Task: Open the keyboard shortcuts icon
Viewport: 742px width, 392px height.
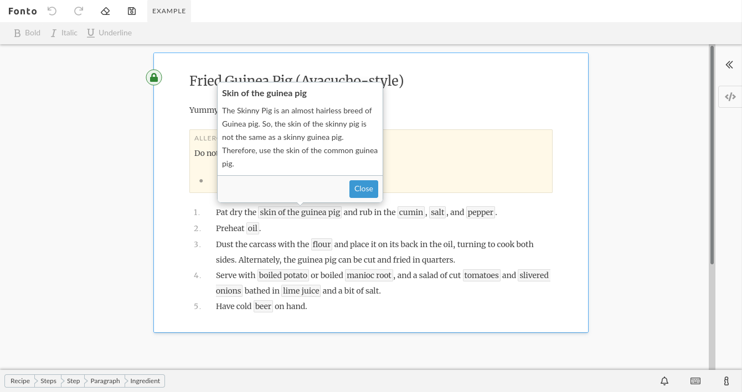Action: pyautogui.click(x=695, y=381)
